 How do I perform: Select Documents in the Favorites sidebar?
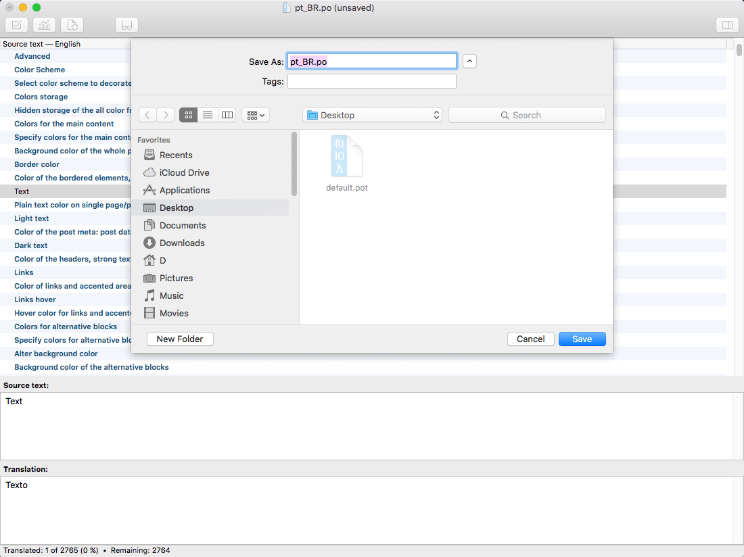(183, 225)
